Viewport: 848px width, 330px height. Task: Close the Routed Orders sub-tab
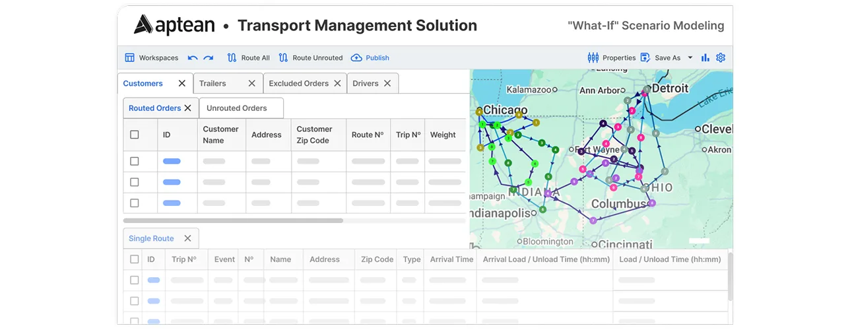click(x=187, y=108)
